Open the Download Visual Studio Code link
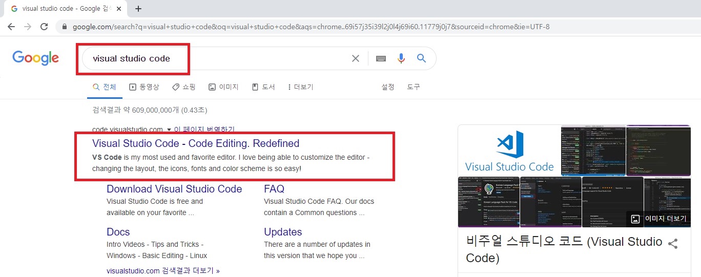The height and width of the screenshot is (277, 701). click(x=174, y=189)
